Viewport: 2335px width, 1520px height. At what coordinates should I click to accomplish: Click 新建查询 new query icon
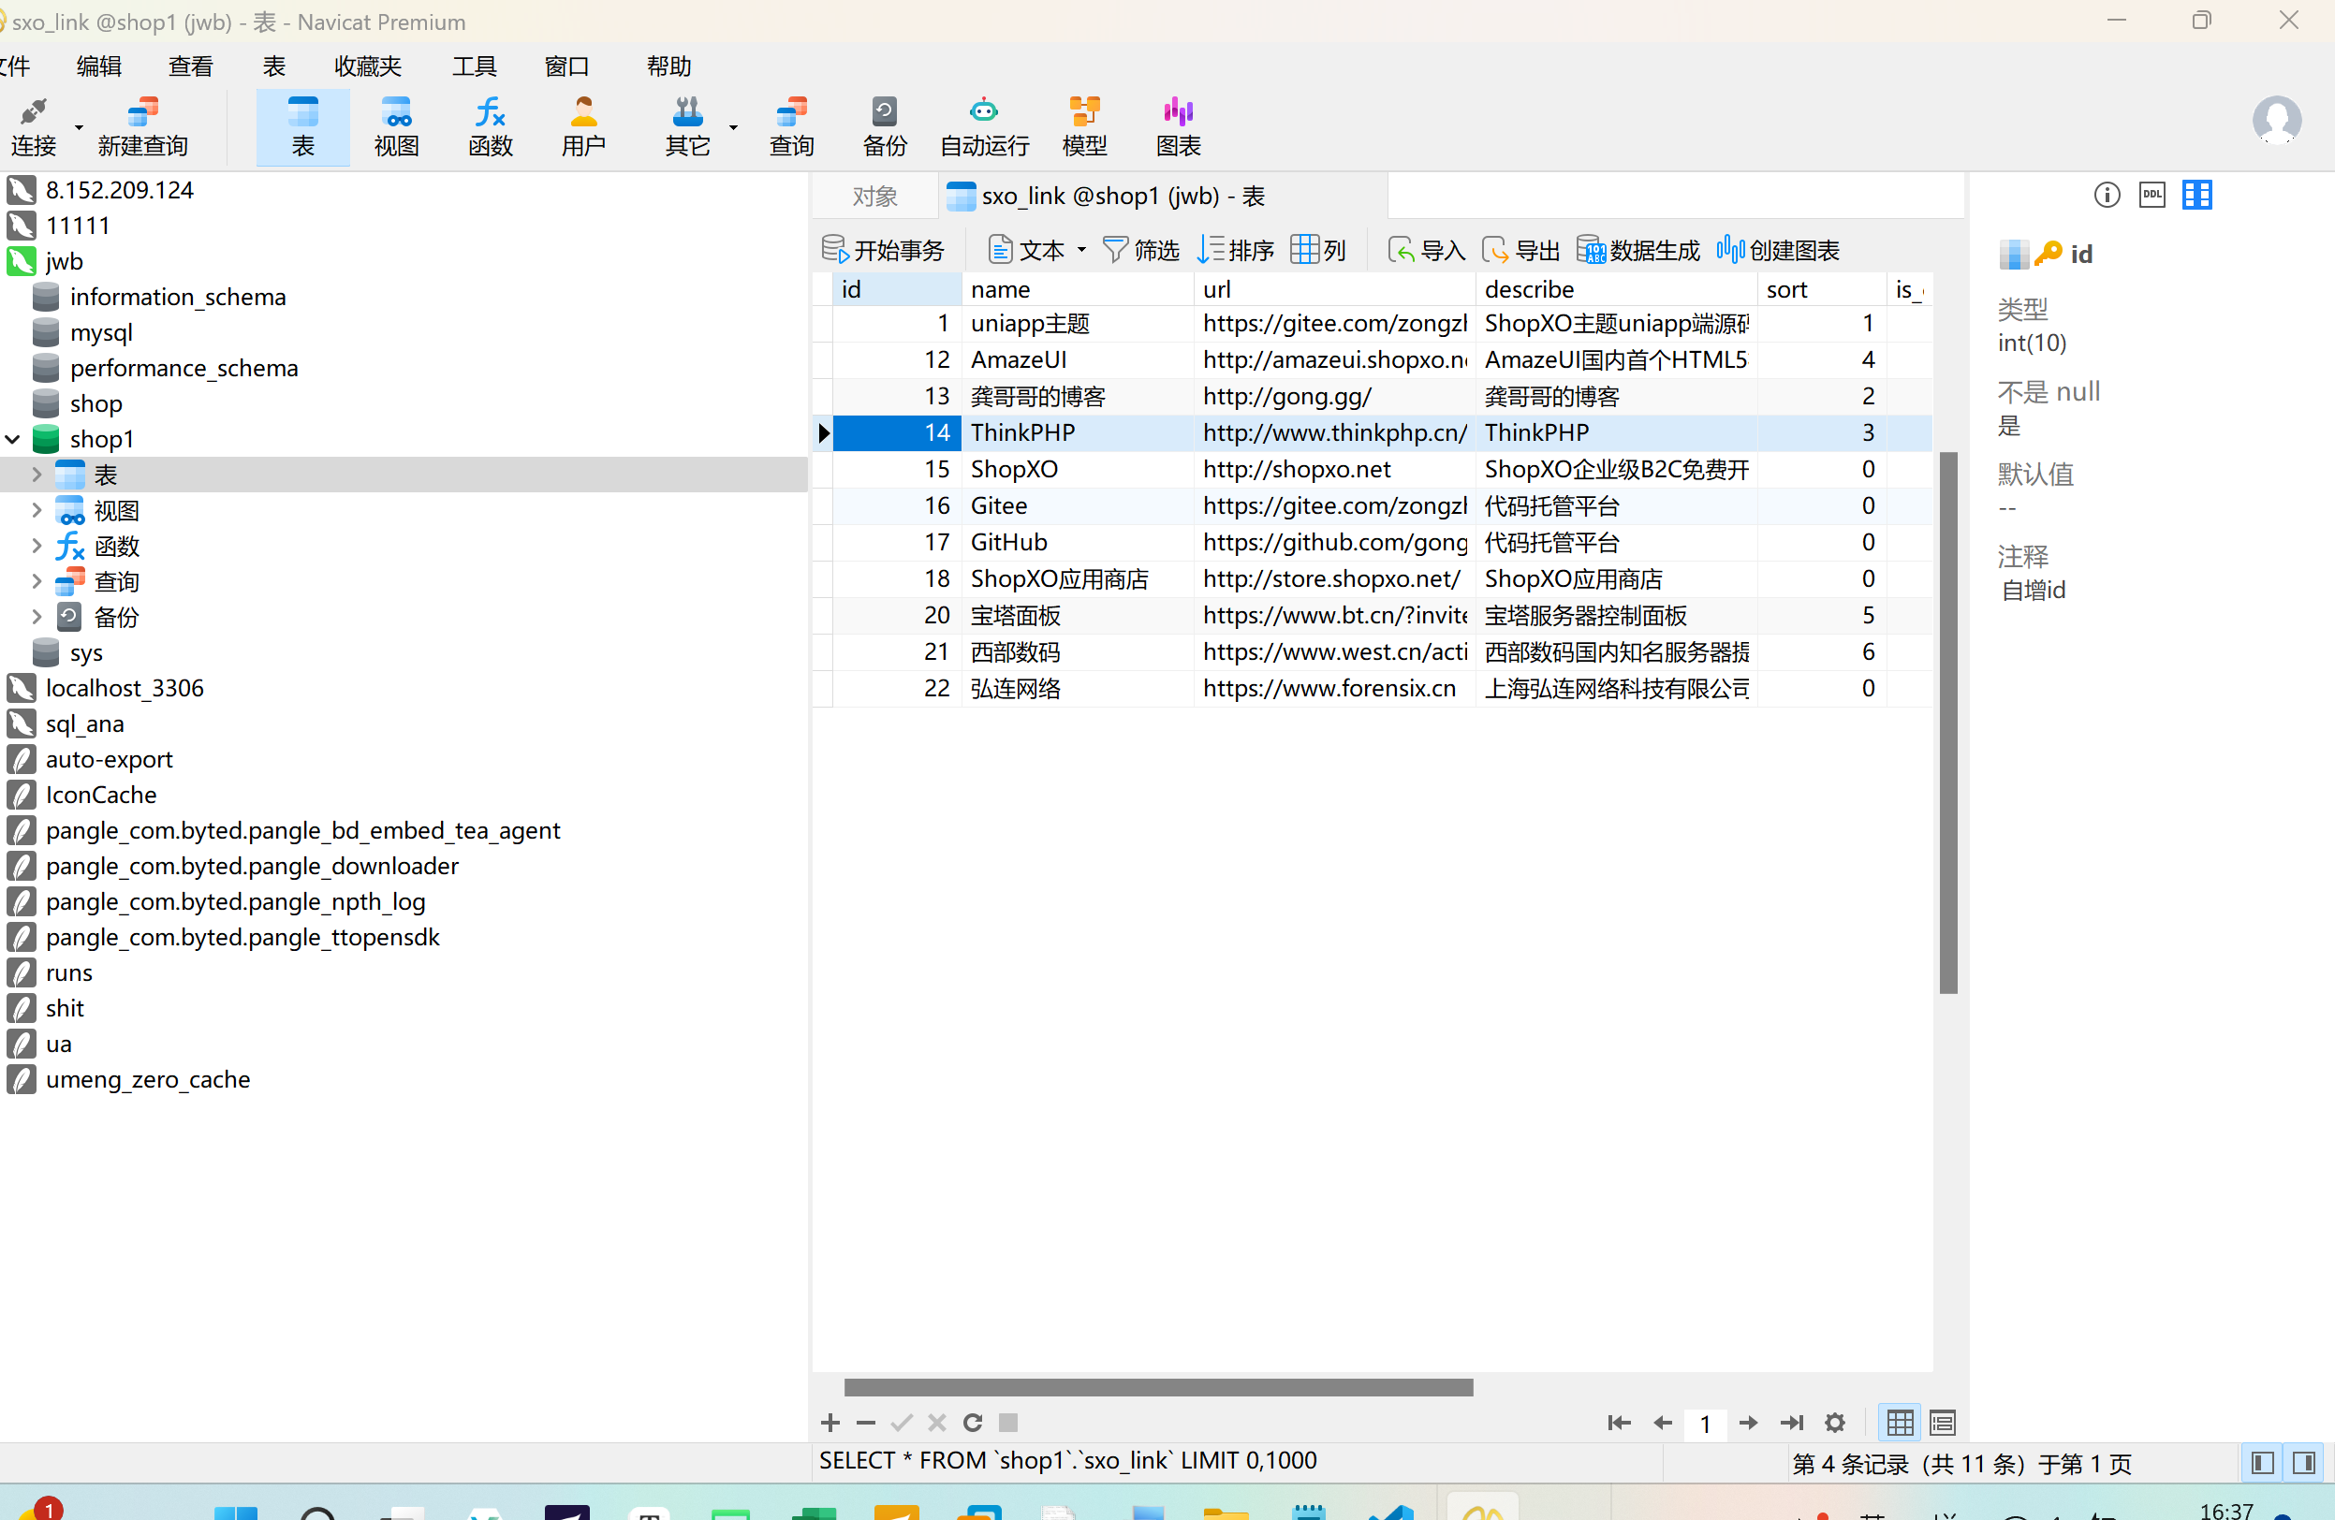(142, 126)
